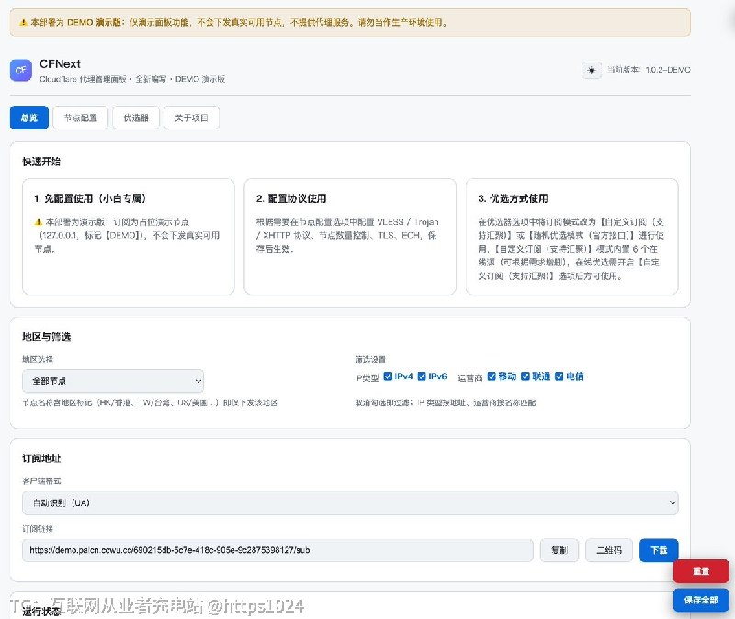This screenshot has width=735, height=619.
Task: Toggle the 移动 carrier checkbox
Action: [492, 377]
